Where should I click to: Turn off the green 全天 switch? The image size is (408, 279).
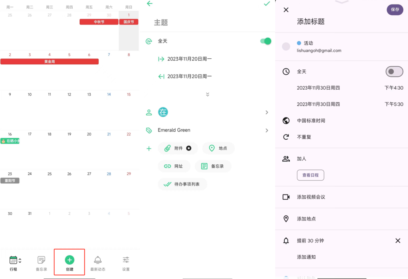(x=266, y=41)
